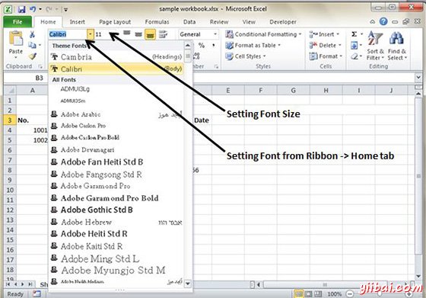Select Adobe Gothic Std B font
Viewport: 426px width, 298px height.
(x=116, y=210)
